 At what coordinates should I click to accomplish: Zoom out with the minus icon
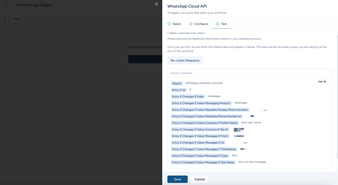5,22
